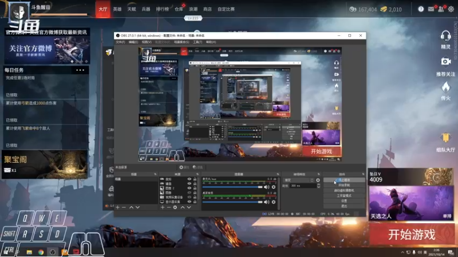This screenshot has width=458, height=257.
Task: Open the 聚宝阁 treasure banner
Action: point(45,164)
